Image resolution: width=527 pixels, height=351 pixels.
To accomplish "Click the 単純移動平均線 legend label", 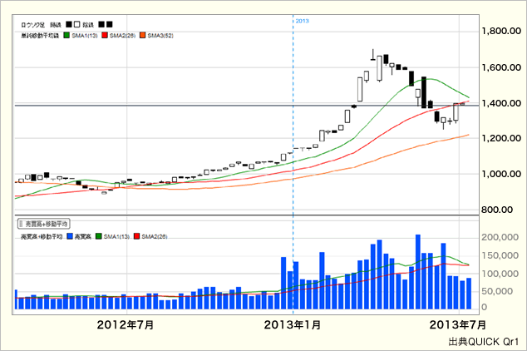I will pos(39,36).
